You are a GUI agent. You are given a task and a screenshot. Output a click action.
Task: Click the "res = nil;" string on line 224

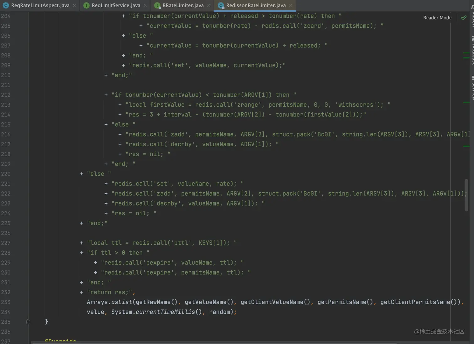click(x=134, y=213)
